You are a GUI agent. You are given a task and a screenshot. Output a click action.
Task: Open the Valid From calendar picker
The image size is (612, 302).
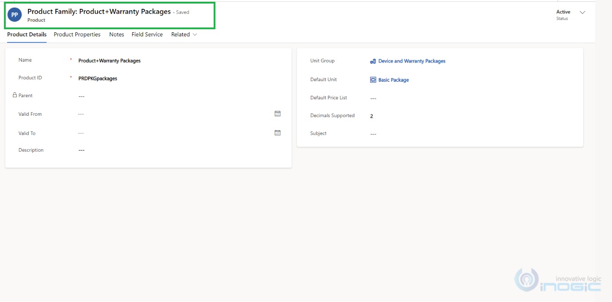(277, 114)
